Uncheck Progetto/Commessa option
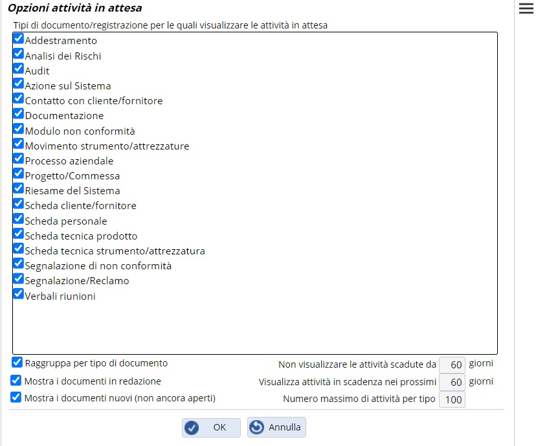536x446 pixels. [19, 174]
